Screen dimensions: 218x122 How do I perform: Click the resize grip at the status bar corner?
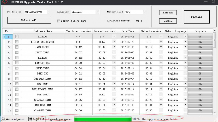216,120
